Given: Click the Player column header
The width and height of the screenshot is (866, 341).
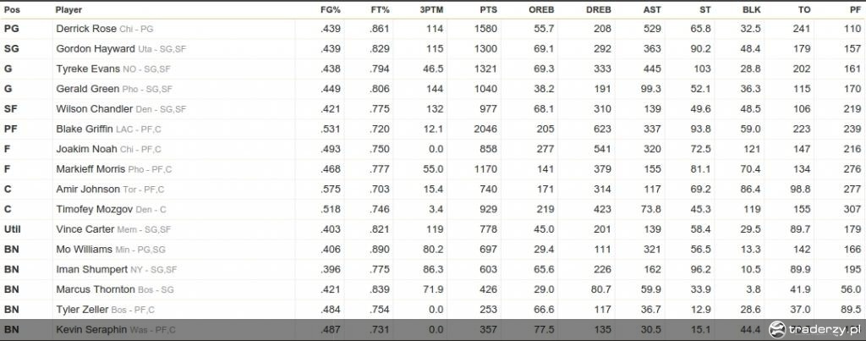Looking at the screenshot, I should 69,10.
